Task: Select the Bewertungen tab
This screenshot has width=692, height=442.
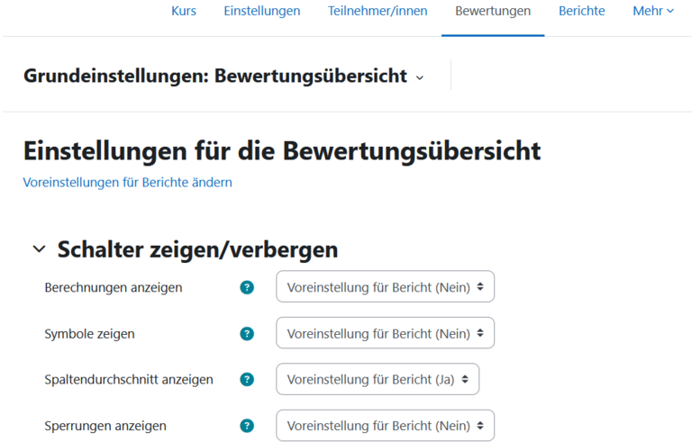Action: (x=493, y=12)
